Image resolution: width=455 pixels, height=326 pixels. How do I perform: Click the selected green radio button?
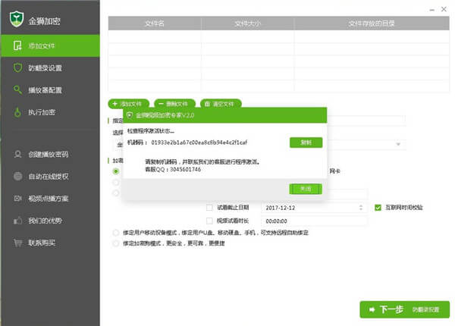point(116,171)
